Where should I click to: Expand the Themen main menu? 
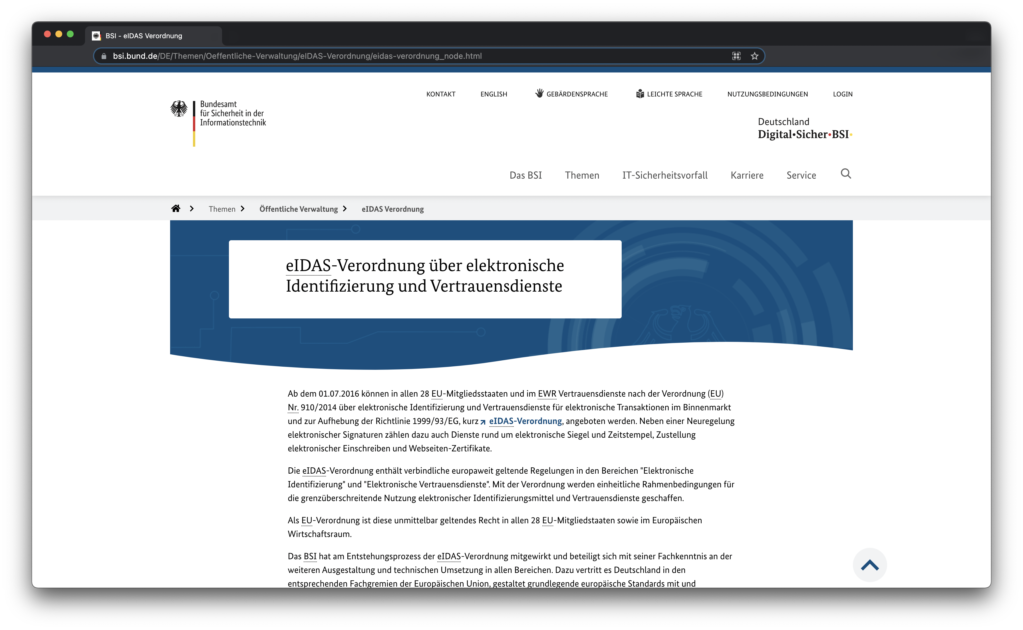(x=582, y=175)
